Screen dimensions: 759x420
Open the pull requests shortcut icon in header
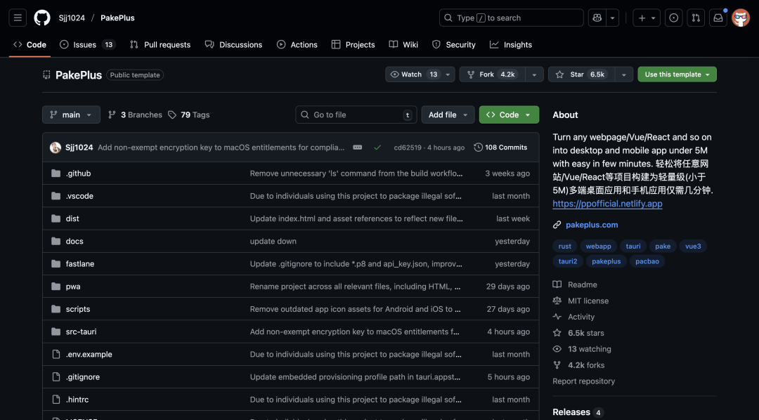696,18
